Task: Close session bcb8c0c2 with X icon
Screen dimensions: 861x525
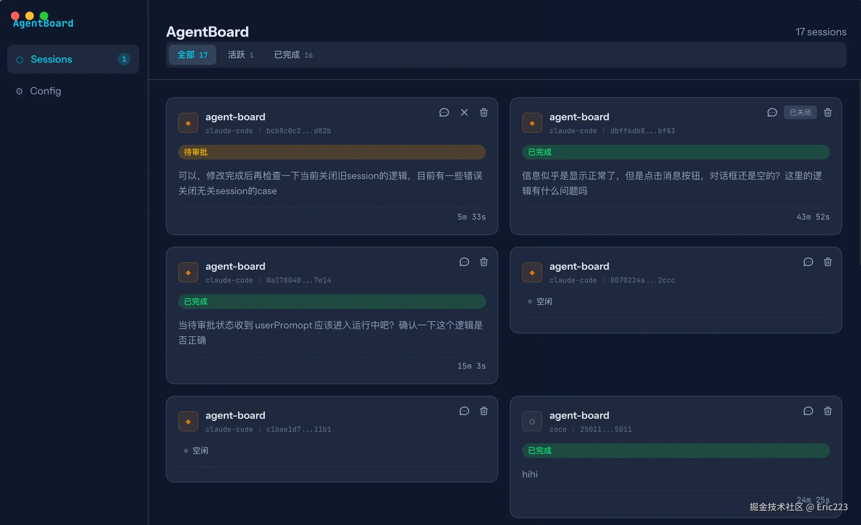Action: pos(464,113)
